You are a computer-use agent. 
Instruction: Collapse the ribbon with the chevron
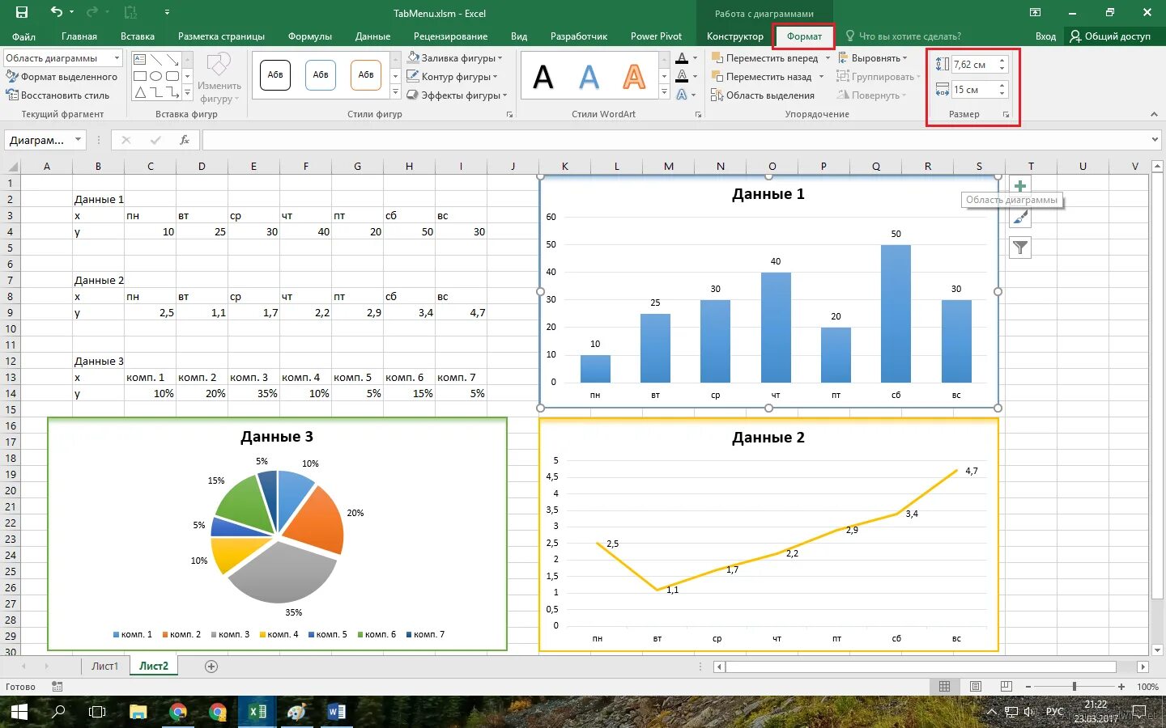[1154, 115]
